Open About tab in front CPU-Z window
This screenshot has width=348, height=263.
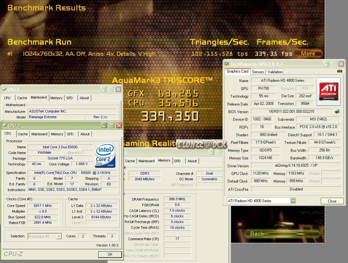coord(85,134)
